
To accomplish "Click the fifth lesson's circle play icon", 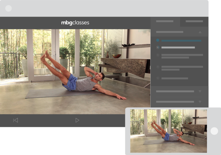I will [158, 78].
